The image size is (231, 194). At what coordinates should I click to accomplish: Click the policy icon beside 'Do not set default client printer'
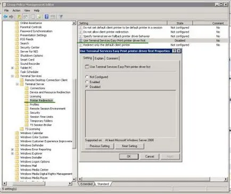point(81,28)
